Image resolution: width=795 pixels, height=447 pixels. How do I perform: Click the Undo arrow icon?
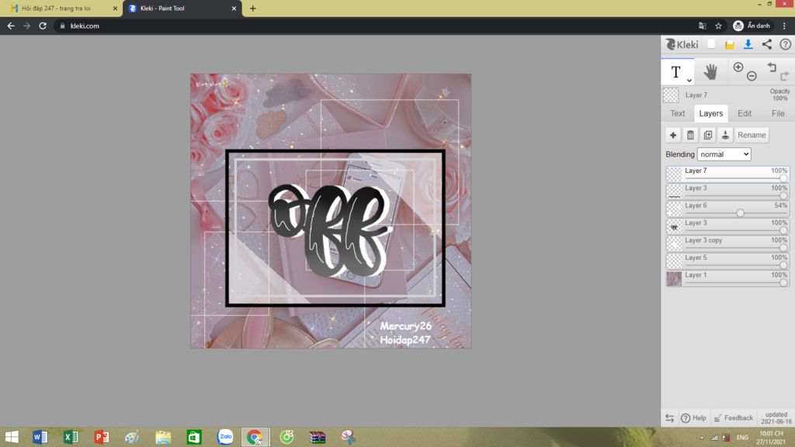(772, 68)
